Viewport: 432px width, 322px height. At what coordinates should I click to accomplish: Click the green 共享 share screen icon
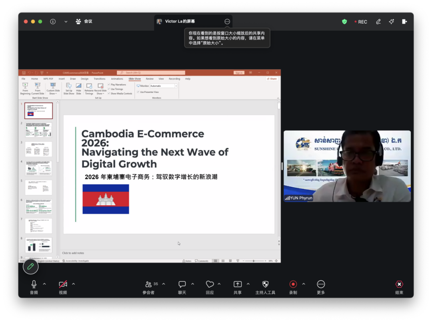[x=238, y=284]
